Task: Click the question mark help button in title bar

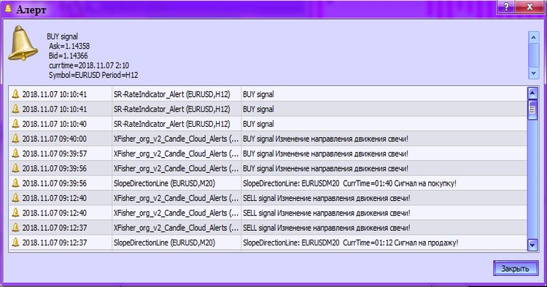Action: [x=505, y=7]
